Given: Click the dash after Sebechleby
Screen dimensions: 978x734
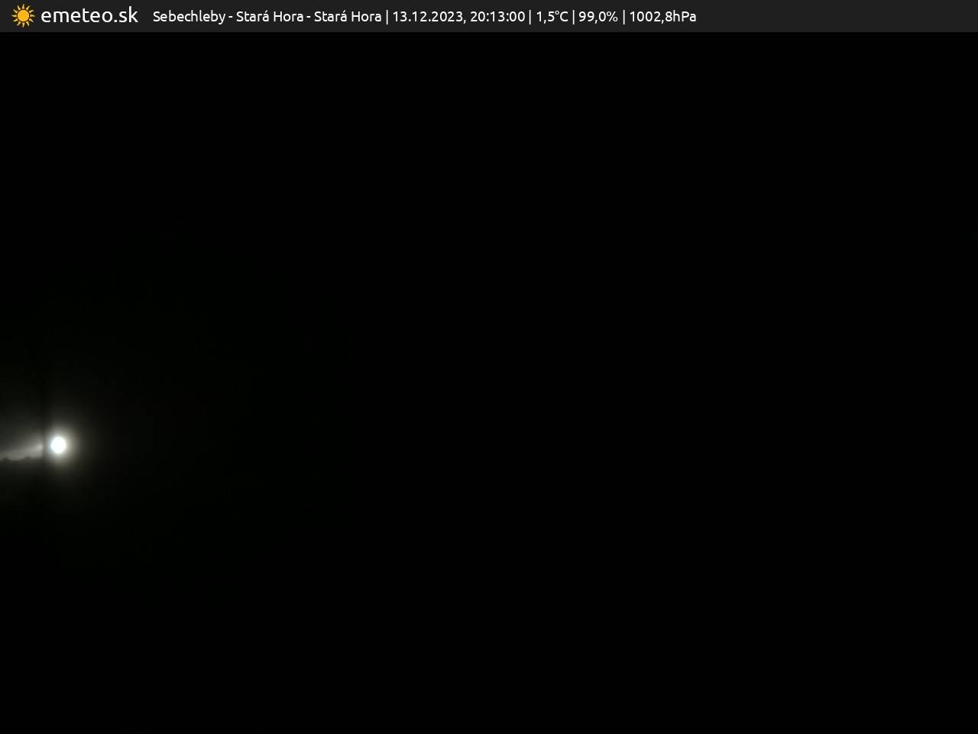Looking at the screenshot, I should tap(231, 17).
